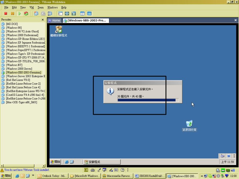
Task: Expand hidden system tray icons chevron
Action: click(202, 176)
